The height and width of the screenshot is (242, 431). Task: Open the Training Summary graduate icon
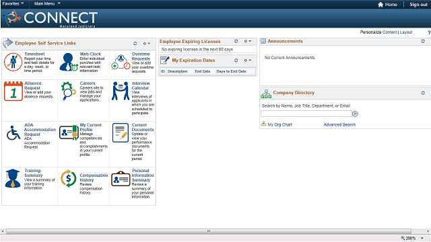(13, 178)
